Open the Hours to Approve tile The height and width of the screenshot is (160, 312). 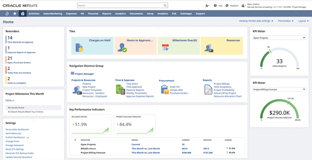click(136, 46)
